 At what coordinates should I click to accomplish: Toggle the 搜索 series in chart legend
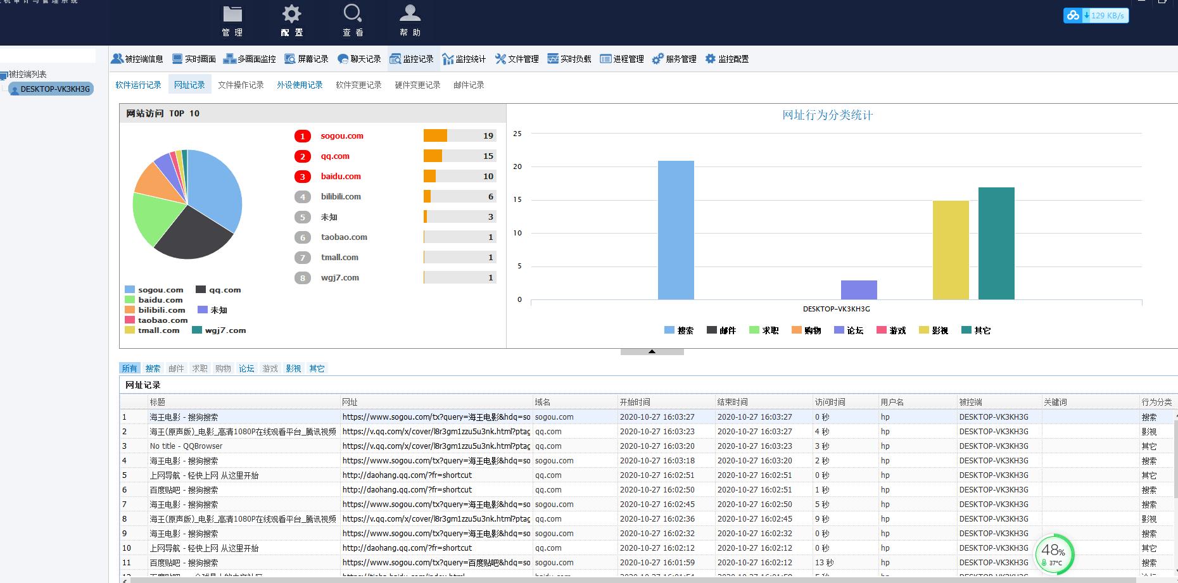[x=679, y=330]
